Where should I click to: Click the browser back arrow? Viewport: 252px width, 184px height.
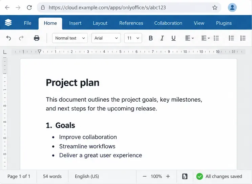[x=7, y=7]
